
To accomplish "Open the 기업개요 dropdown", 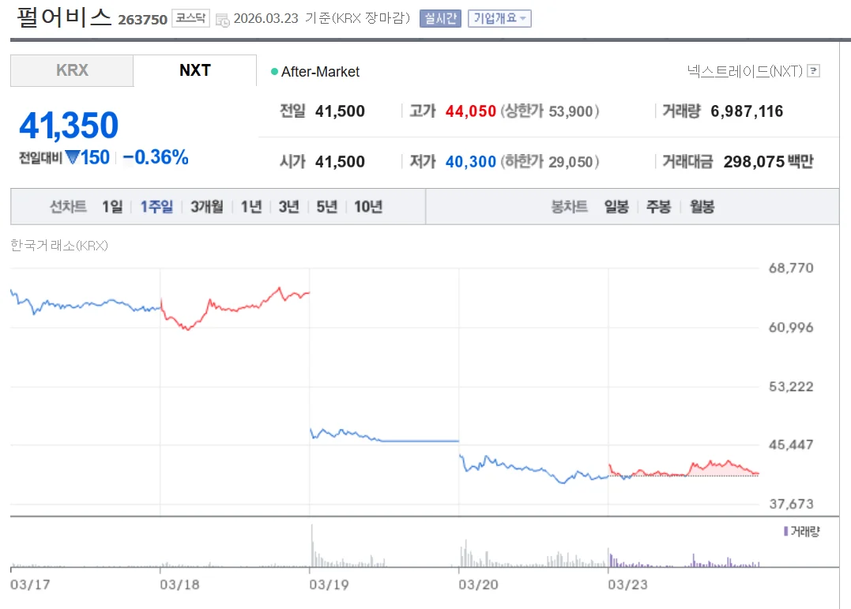I will 499,18.
